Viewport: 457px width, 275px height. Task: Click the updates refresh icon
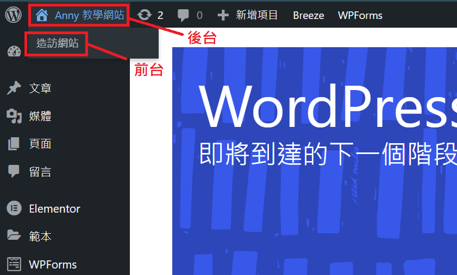145,15
